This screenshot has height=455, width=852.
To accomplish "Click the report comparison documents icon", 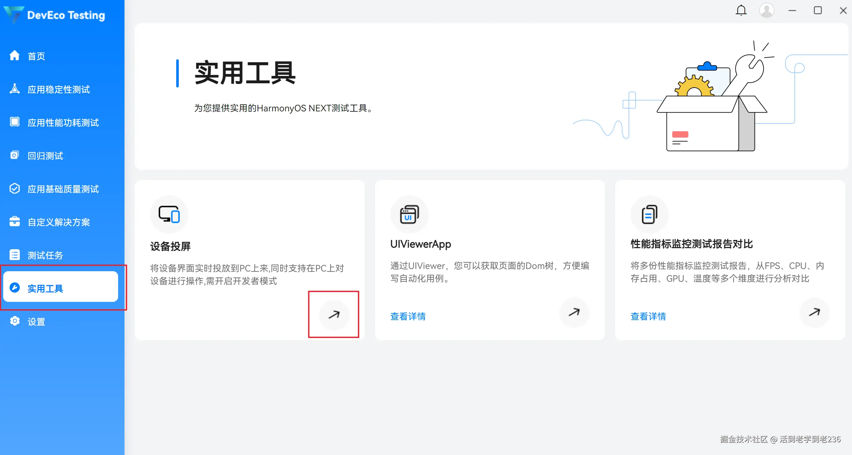I will (649, 214).
